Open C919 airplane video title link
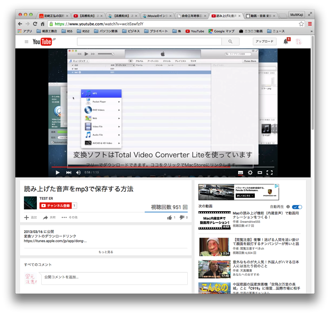The height and width of the screenshot is (315, 330). pos(266,286)
